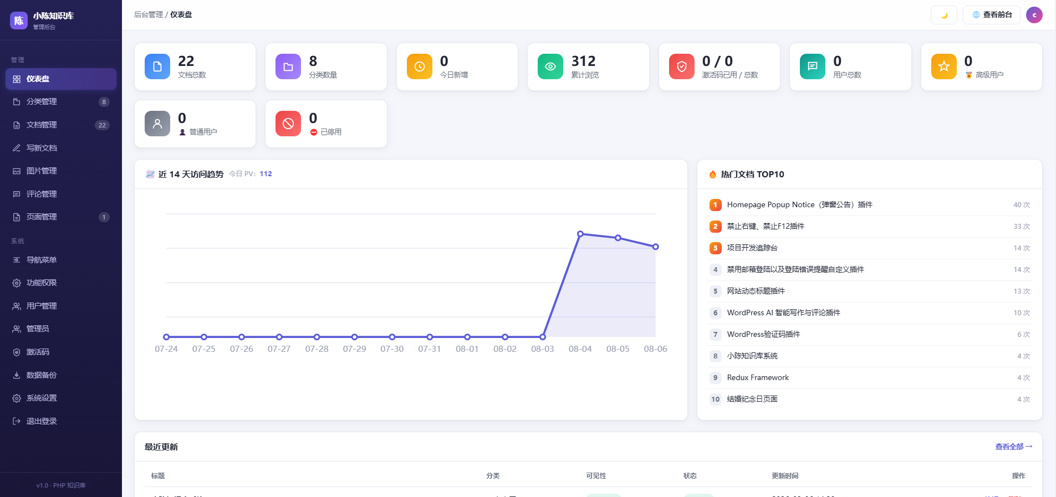Image resolution: width=1056 pixels, height=497 pixels.
Task: Open 页面管理 in the sidebar
Action: (61, 217)
